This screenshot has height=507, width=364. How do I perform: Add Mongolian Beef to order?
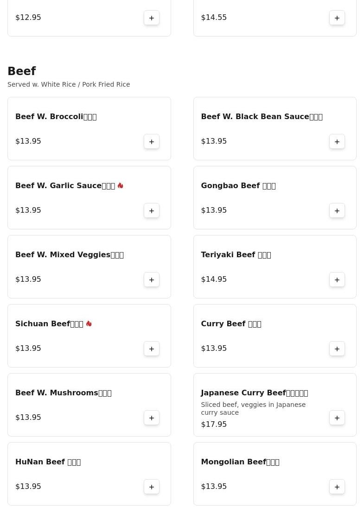click(x=337, y=487)
